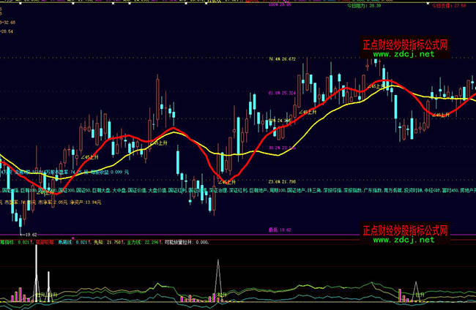Click the top red 正点财经炒股指标公式网 title
Screen dimensions: 476x310
pyautogui.click(x=405, y=44)
